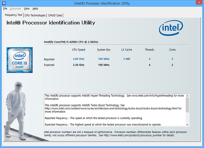Click the turbo-boost-technology.html URL text
Screen dimensions: 204x148
[111, 108]
